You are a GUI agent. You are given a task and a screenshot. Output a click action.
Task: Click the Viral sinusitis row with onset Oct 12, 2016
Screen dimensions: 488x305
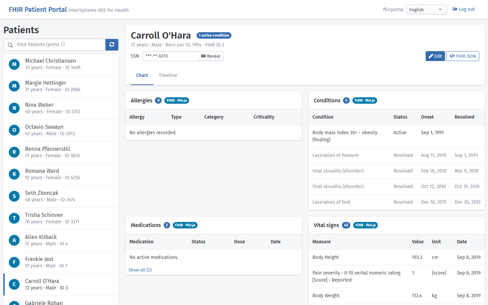[x=396, y=186]
